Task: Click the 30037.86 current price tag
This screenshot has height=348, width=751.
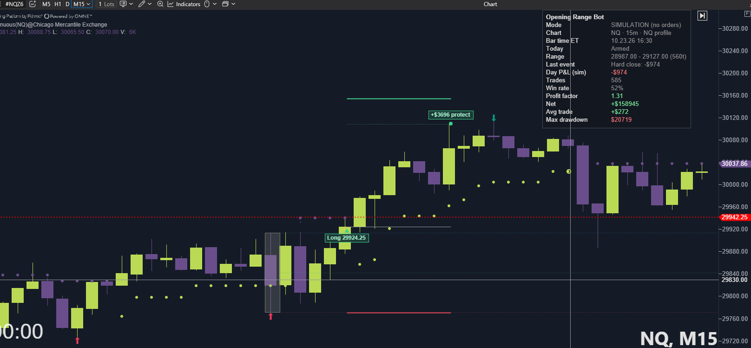Action: (735, 164)
